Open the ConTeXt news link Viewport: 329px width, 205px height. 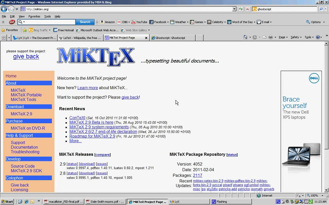click(77, 118)
